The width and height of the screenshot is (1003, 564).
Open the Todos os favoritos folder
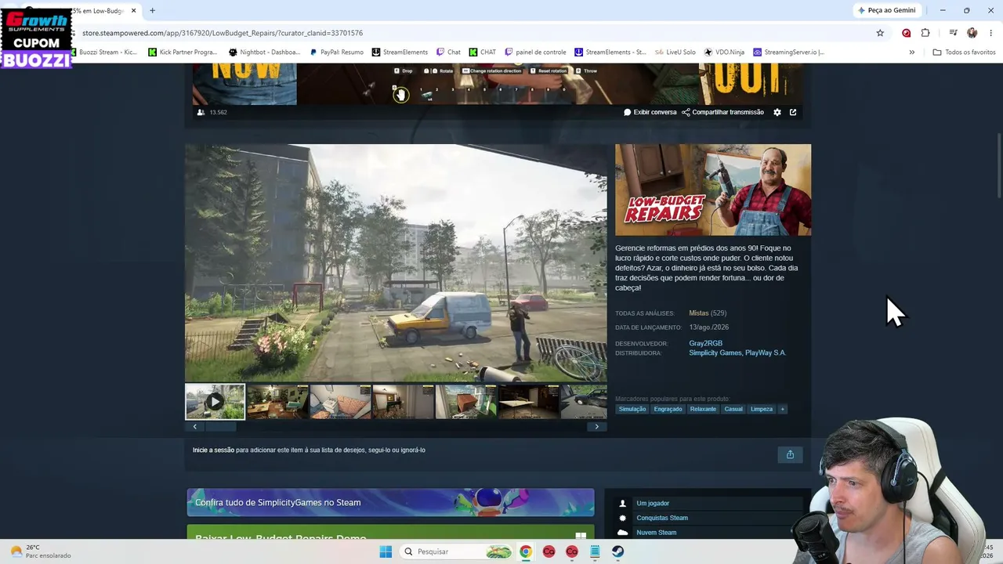(964, 52)
